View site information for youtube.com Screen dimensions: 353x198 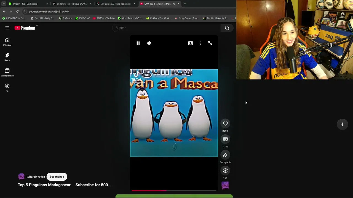(x=25, y=12)
